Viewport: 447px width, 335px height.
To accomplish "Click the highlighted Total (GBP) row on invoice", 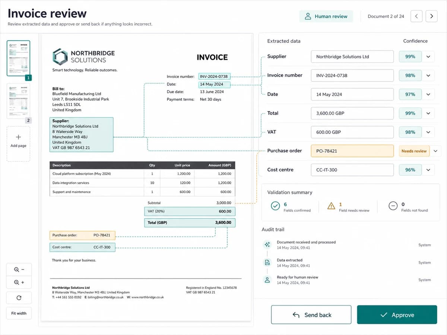I will (x=190, y=223).
